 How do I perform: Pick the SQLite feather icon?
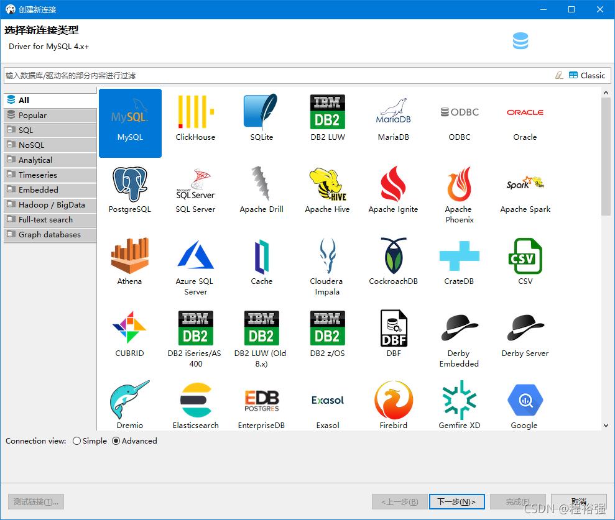click(x=261, y=112)
